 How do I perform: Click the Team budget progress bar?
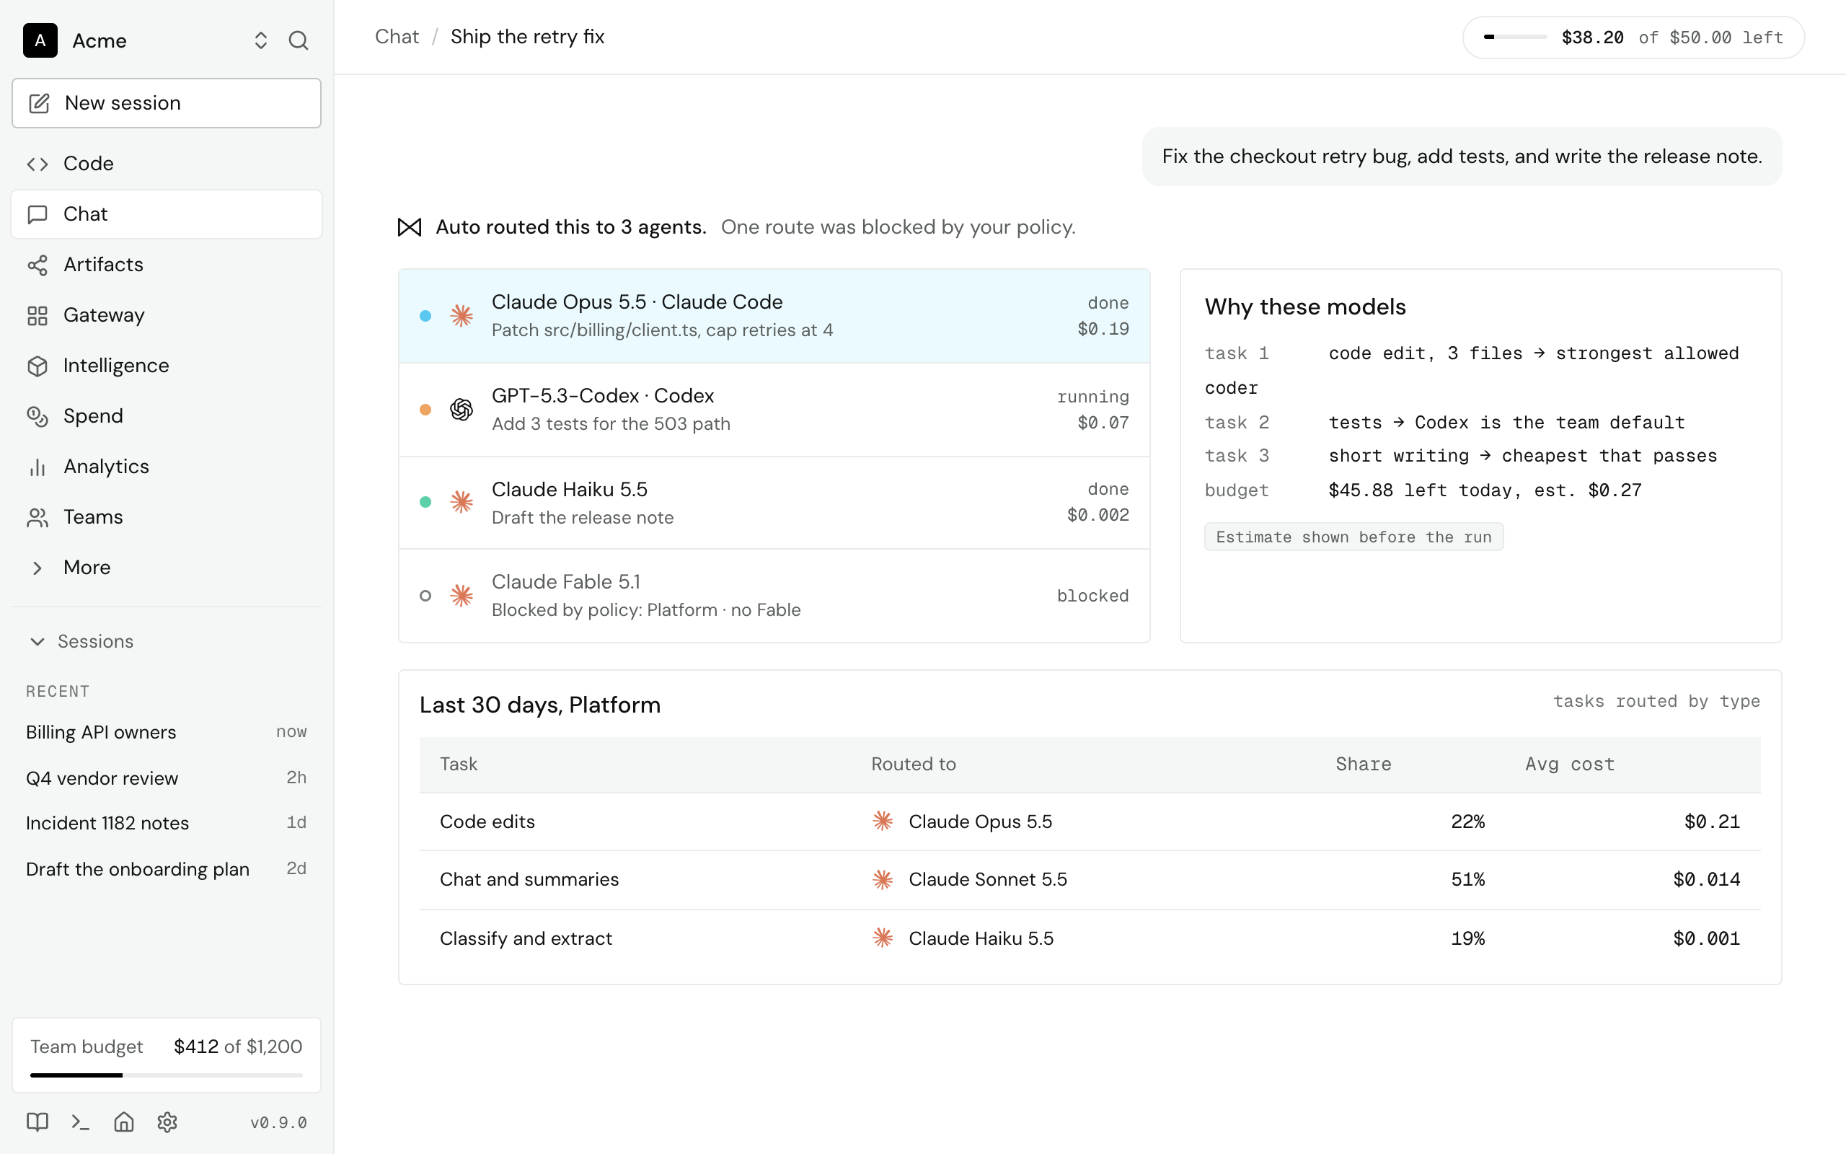pyautogui.click(x=167, y=1075)
